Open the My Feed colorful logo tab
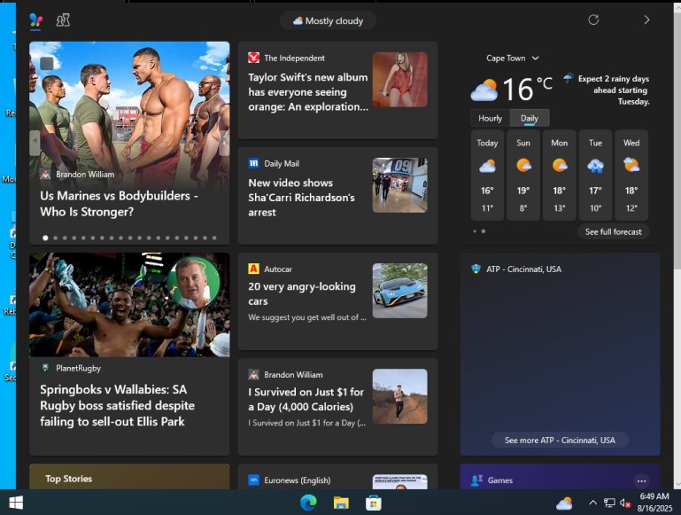This screenshot has height=515, width=681. click(x=36, y=20)
